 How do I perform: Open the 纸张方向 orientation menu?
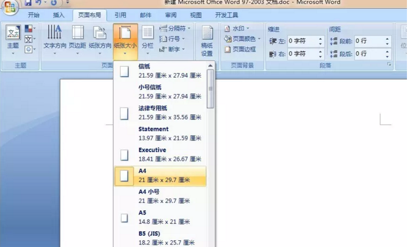pyautogui.click(x=100, y=40)
